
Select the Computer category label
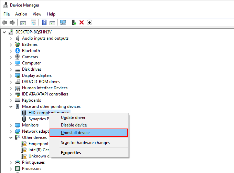tap(31, 63)
